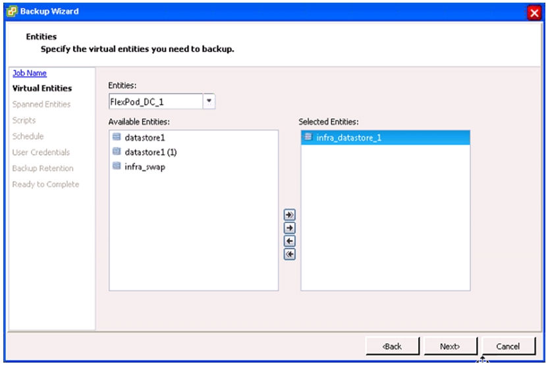Select the Virtual Entities wizard step
This screenshot has height=381, width=546.
click(42, 88)
